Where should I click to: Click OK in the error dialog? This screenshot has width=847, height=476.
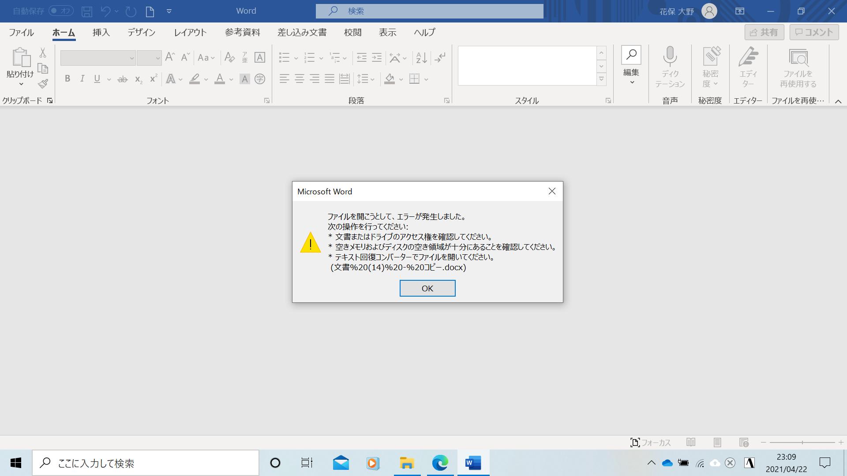pos(427,288)
